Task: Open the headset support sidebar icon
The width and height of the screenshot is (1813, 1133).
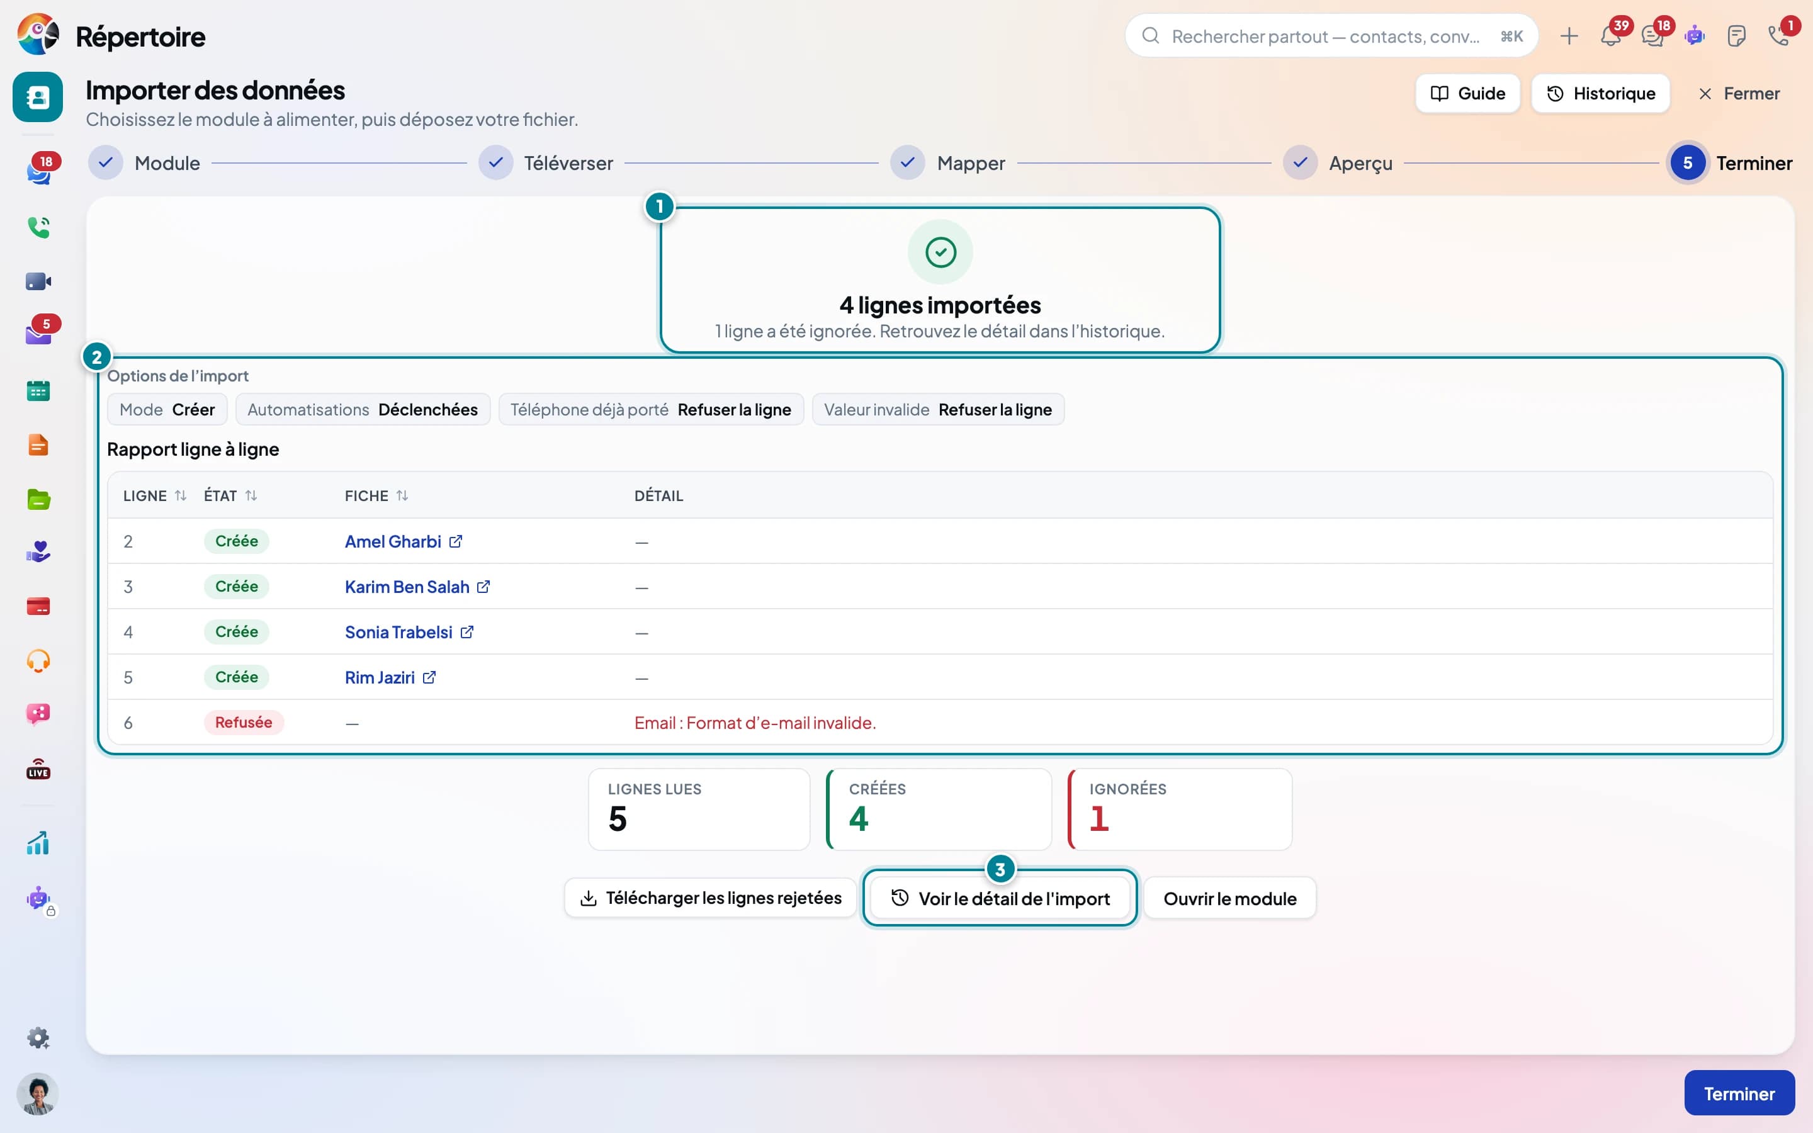Action: 38,661
